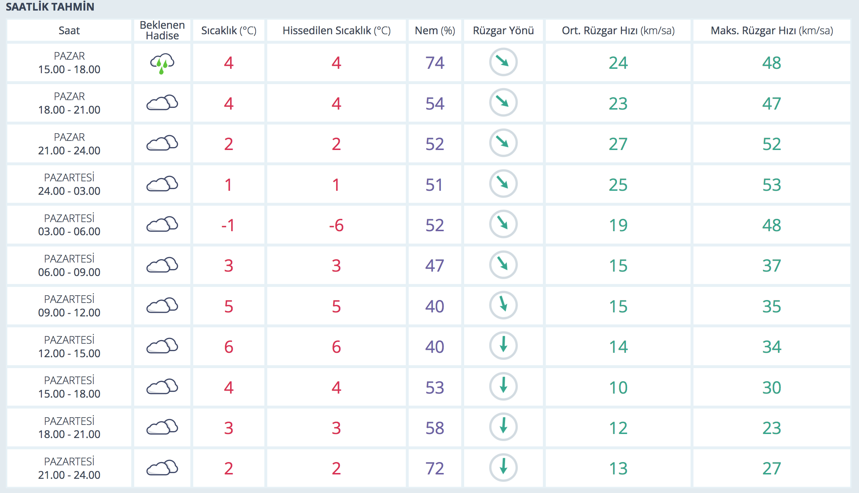Click the wind direction arrow for Pazar 21.00-24.00
Screen dimensions: 859x493
pos(503,143)
